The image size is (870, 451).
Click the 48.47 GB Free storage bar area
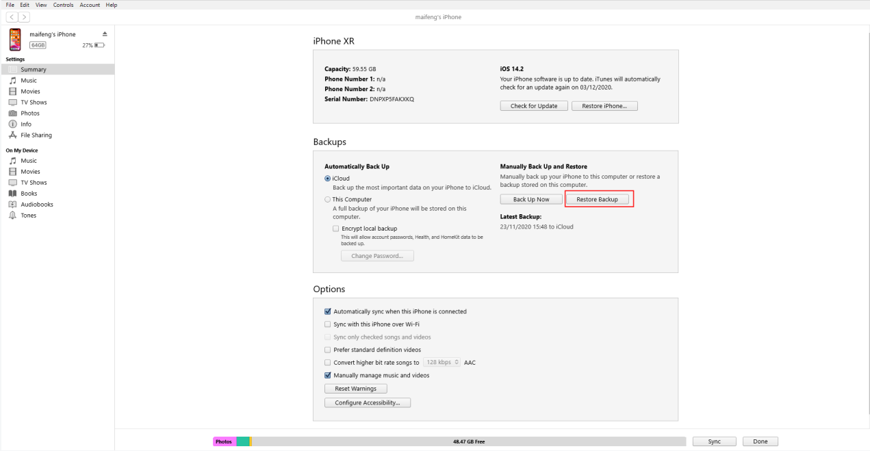coord(469,441)
